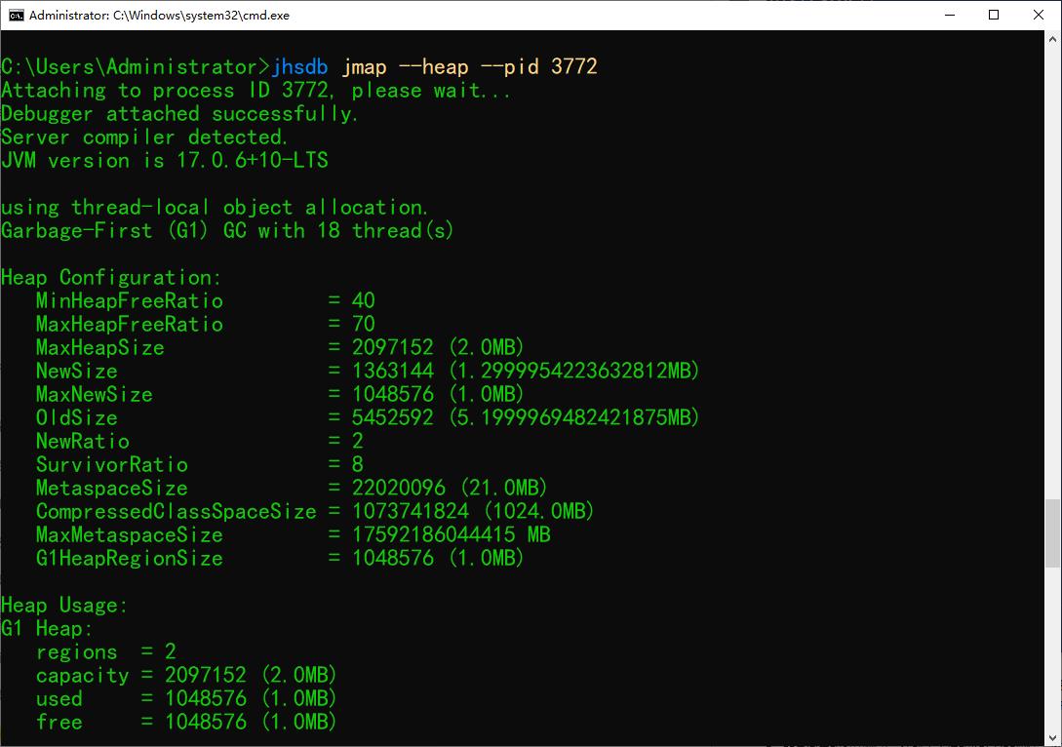
Task: Click the 'Debugger attached successfully.' line
Action: tap(179, 114)
